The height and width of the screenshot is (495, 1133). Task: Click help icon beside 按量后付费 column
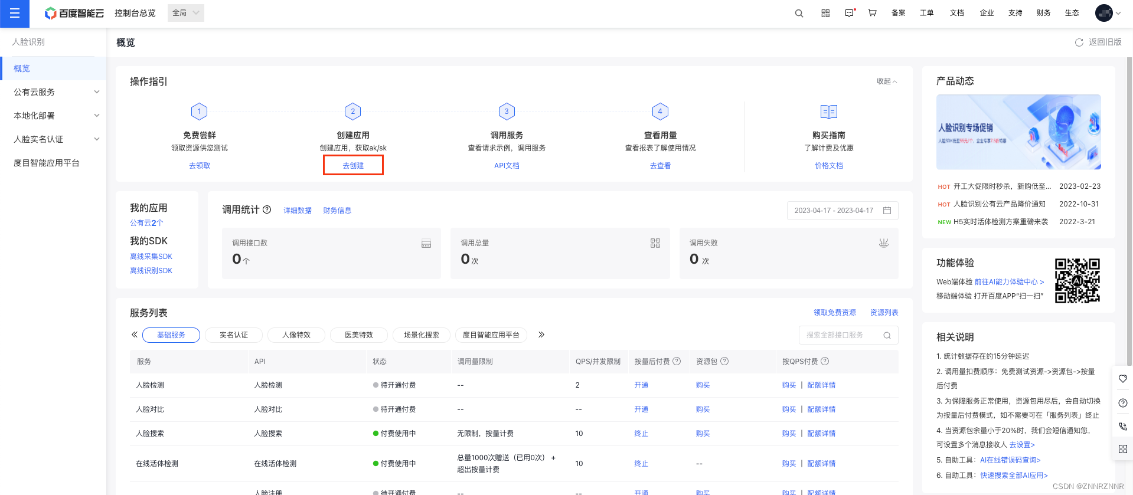pos(677,361)
